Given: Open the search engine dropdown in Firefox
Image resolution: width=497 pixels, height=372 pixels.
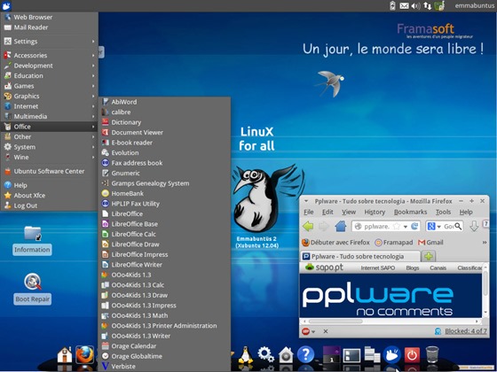Looking at the screenshot, I should coord(435,227).
